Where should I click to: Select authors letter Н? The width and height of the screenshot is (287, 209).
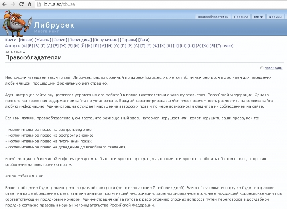click(110, 46)
